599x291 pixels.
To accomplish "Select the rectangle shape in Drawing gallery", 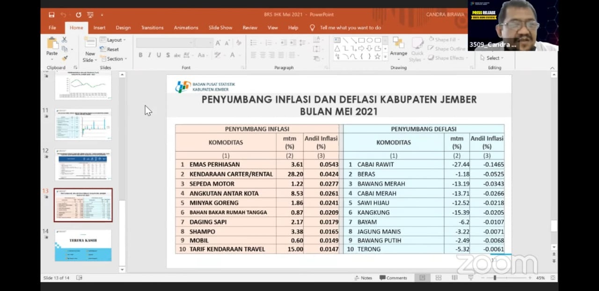I will point(361,39).
